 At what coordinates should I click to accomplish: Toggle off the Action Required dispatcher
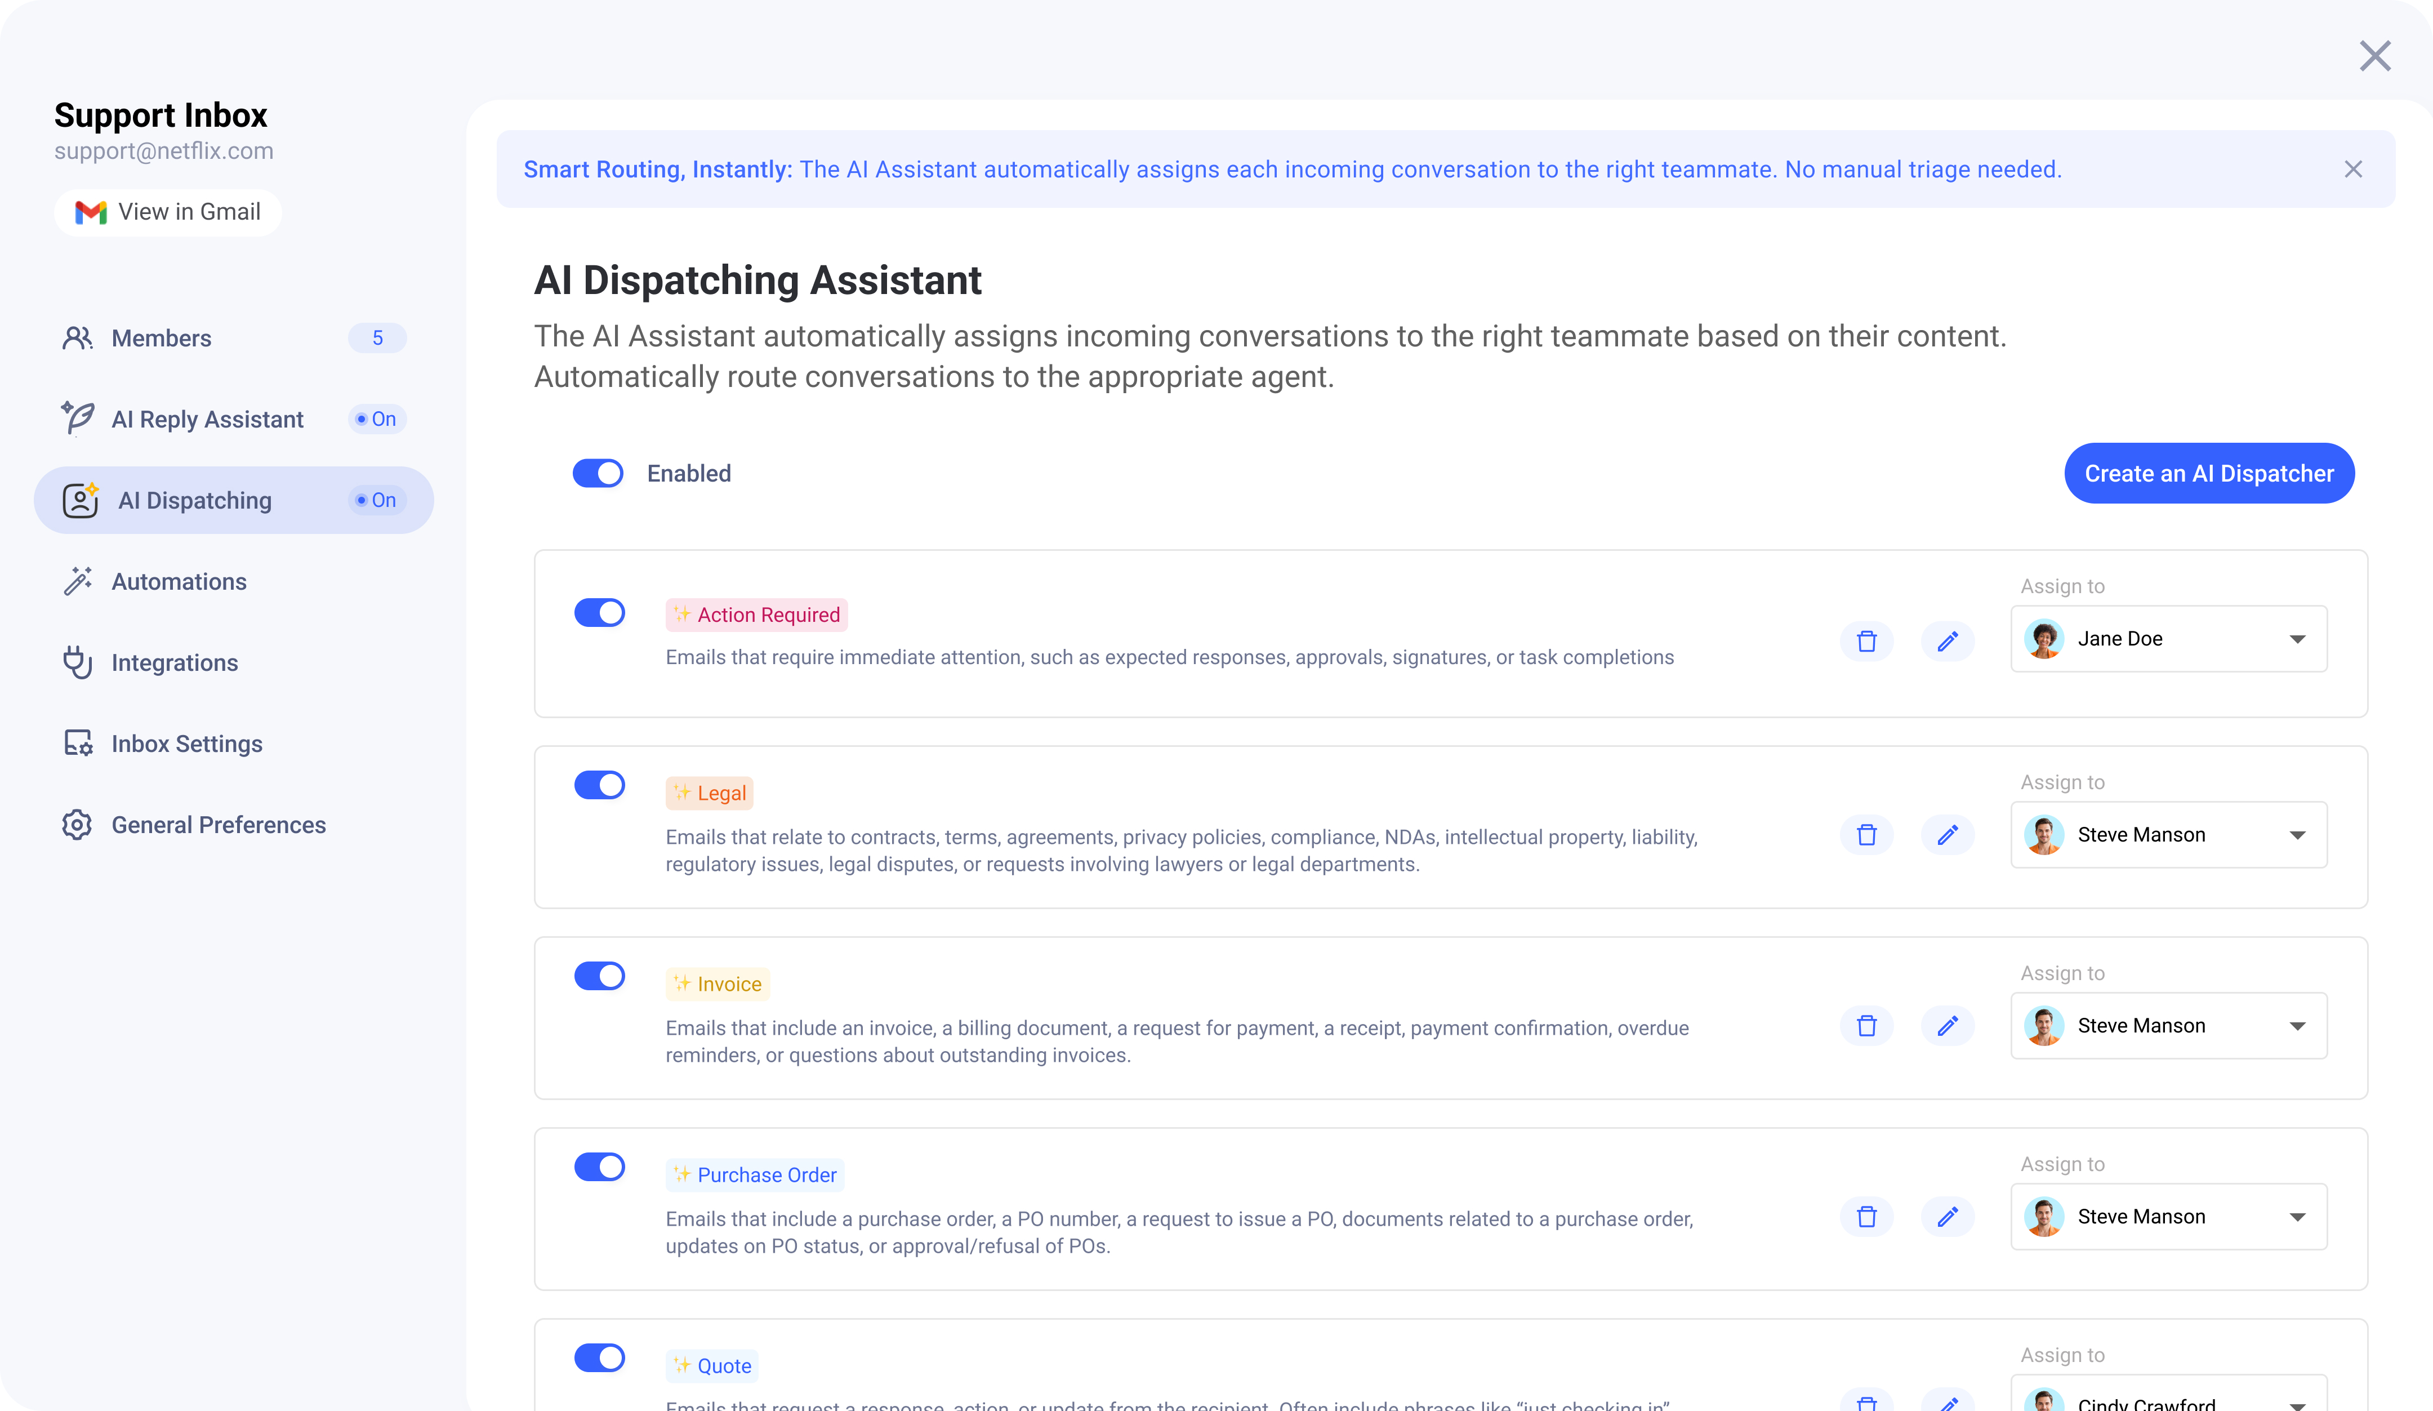coord(600,613)
